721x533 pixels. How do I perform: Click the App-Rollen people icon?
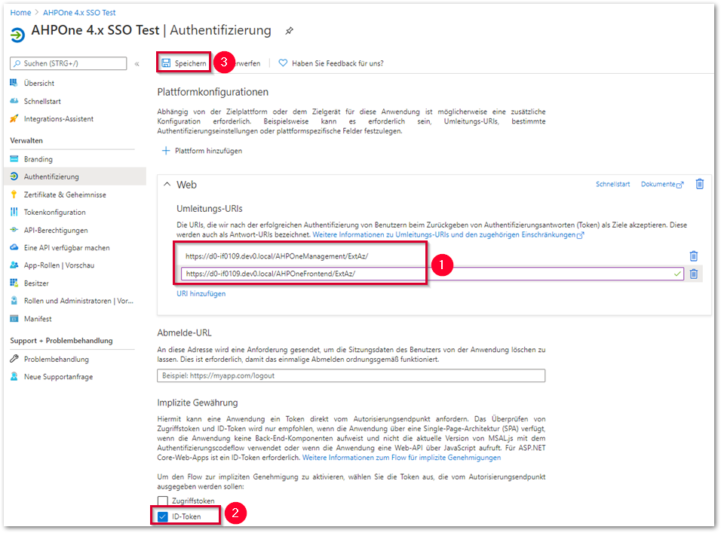[x=14, y=265]
